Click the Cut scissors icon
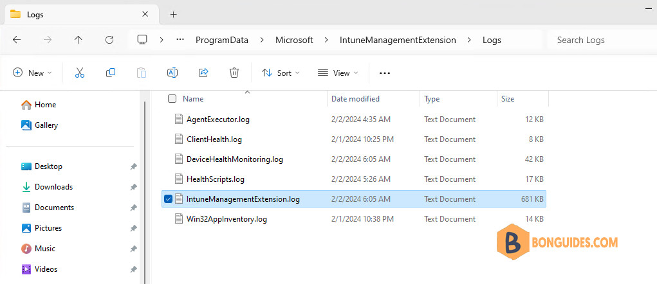 (80, 73)
